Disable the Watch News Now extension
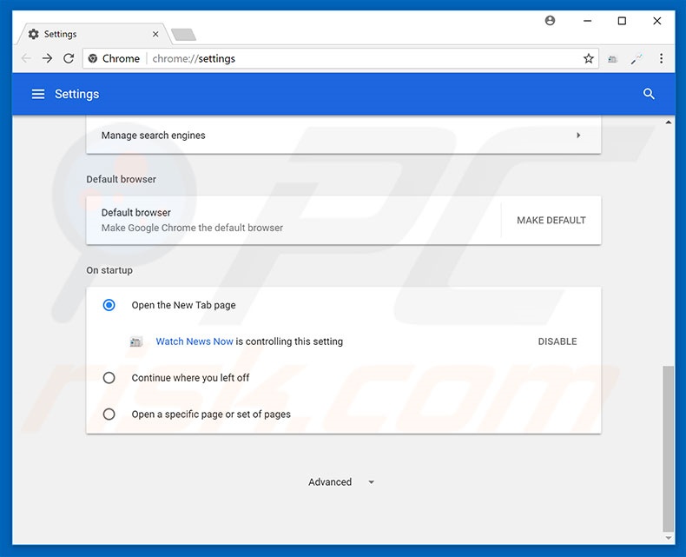 pyautogui.click(x=557, y=341)
